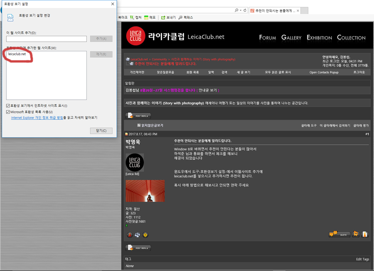
Task: Open the red tunnel photo thumbnail
Action: 145,191
